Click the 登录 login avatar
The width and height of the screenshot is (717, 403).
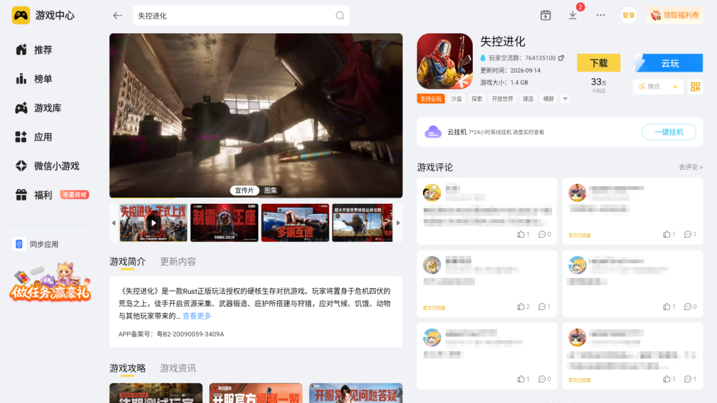629,15
